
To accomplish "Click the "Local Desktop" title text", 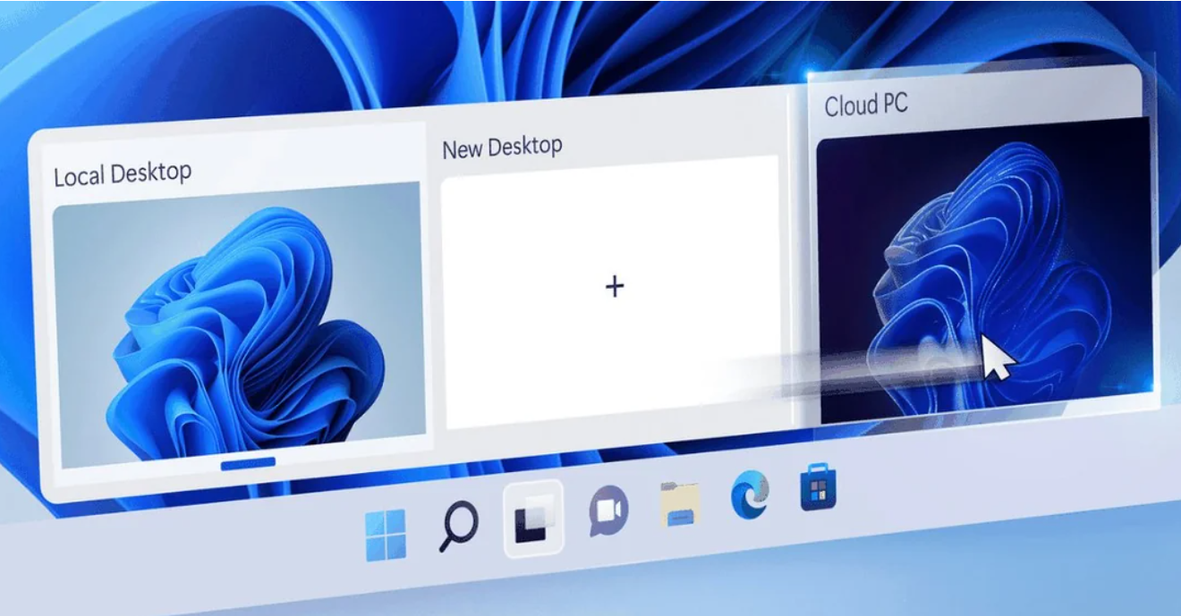I will (x=123, y=173).
